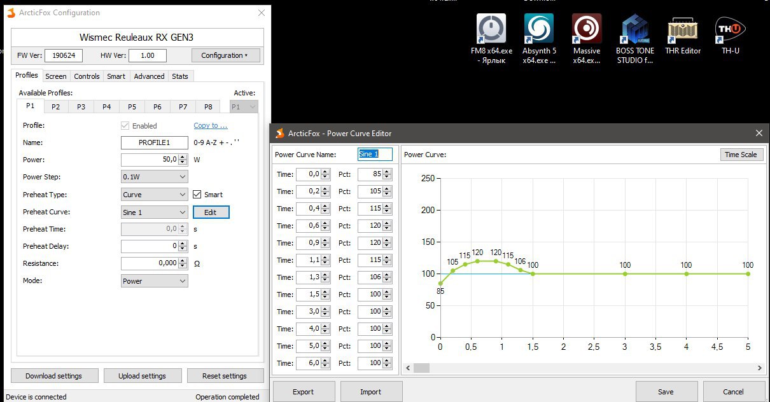This screenshot has width=770, height=402.
Task: Click the chart scrollbar left arrow
Action: pos(408,368)
